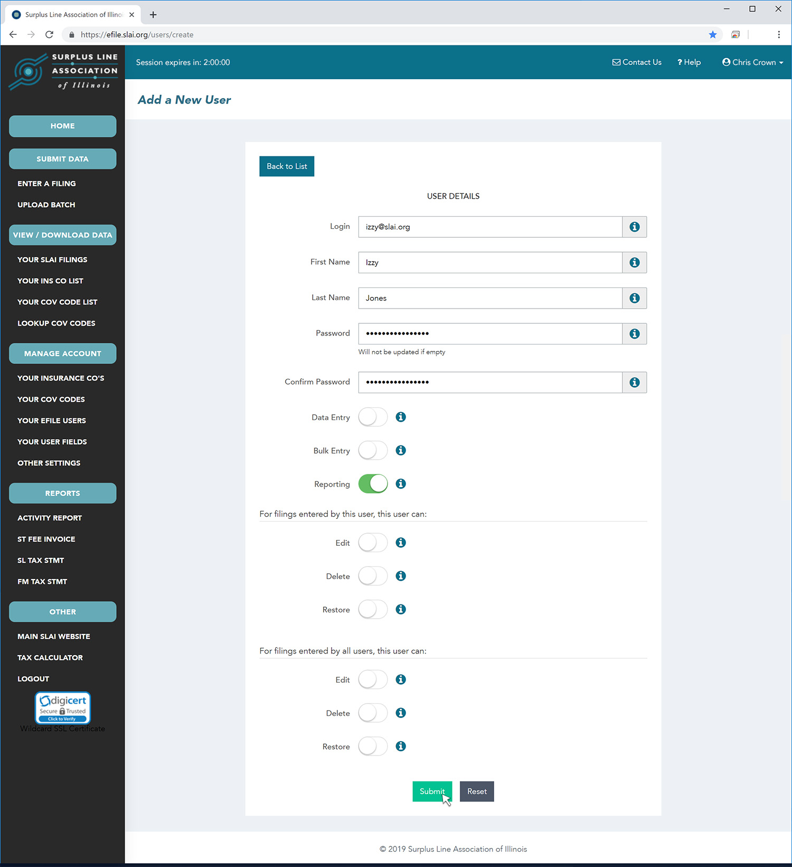Viewport: 792px width, 867px height.
Task: Open a new browser tab
Action: coord(153,15)
